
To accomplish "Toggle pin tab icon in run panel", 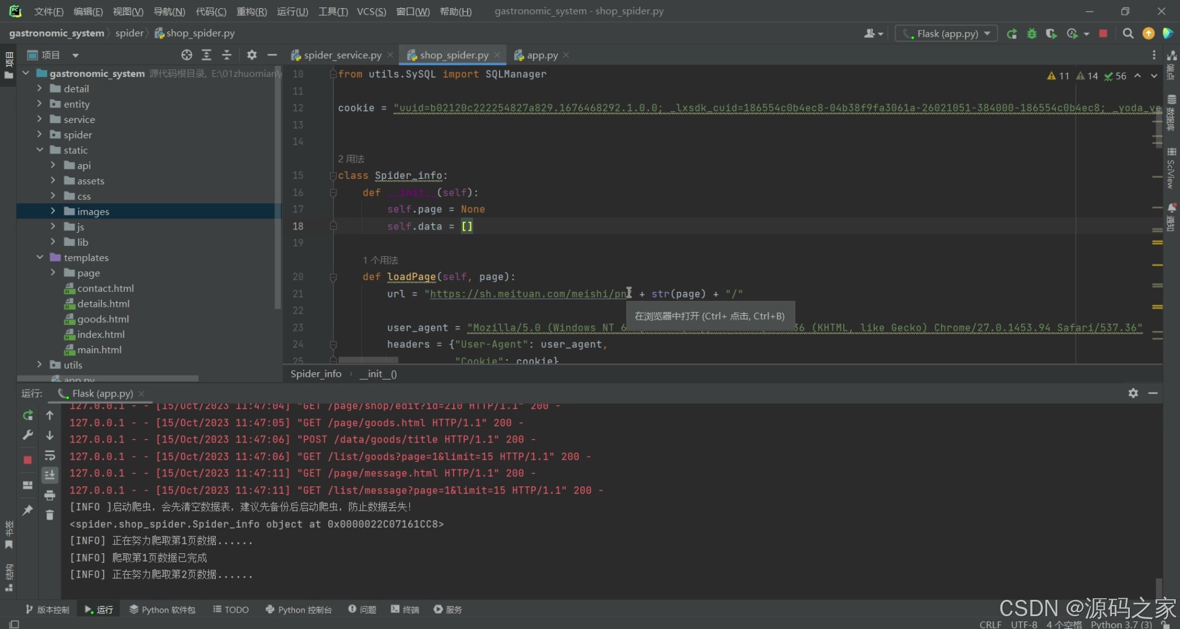I will [27, 510].
